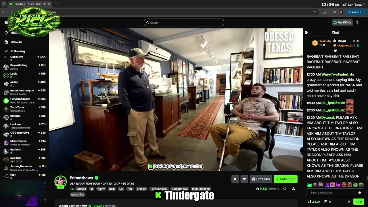Click the heart follow button

click(244, 179)
